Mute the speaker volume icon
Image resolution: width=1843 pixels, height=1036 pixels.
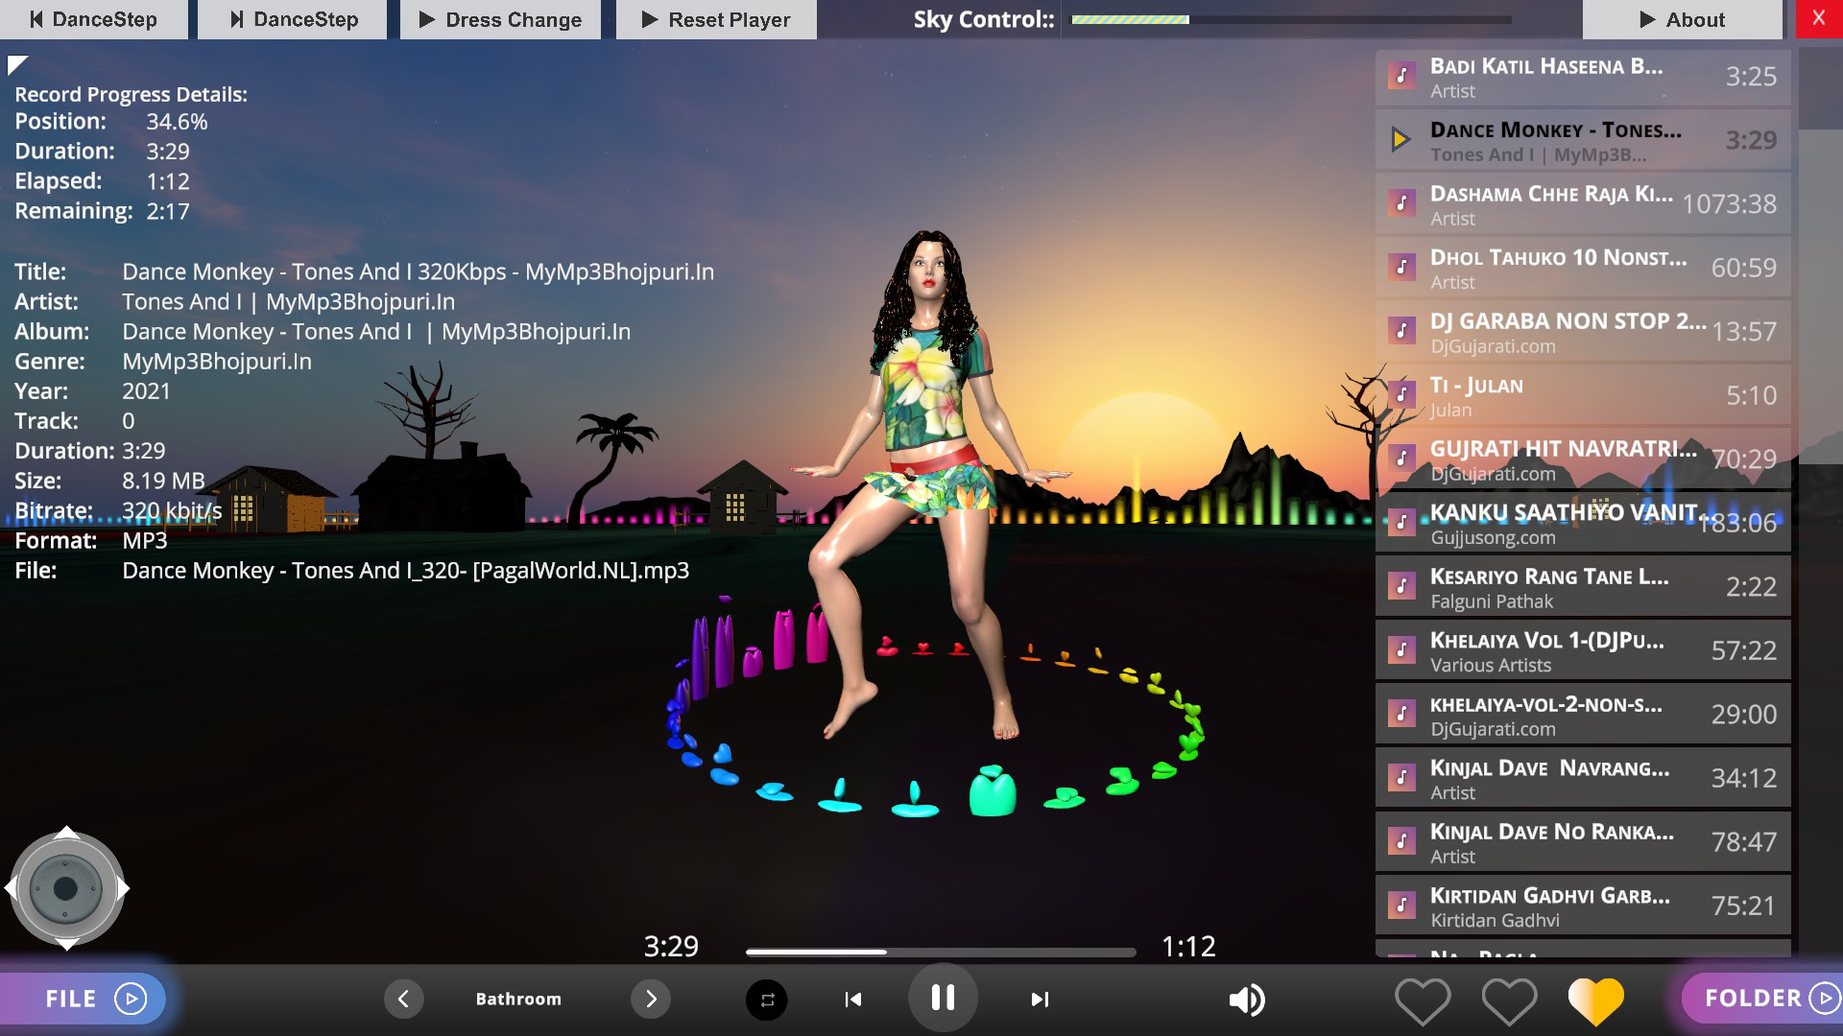(x=1247, y=1000)
